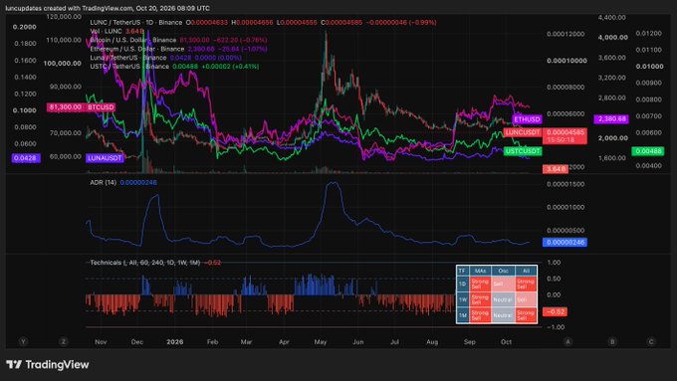Click the Y scale circle on the time axis
The width and height of the screenshot is (677, 381).
23,342
